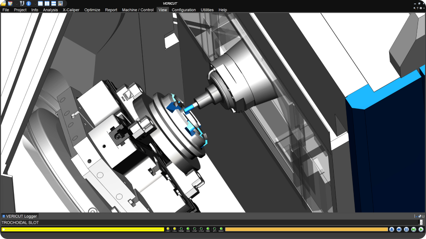Screen dimensions: 426x239
Task: Open the Analysis menu
Action: point(50,10)
